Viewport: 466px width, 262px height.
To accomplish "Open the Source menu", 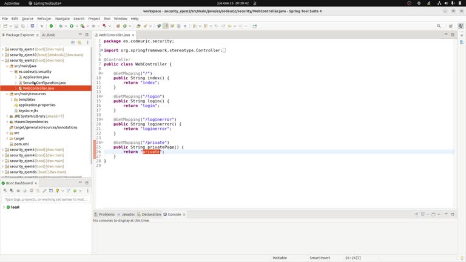I will 27,18.
